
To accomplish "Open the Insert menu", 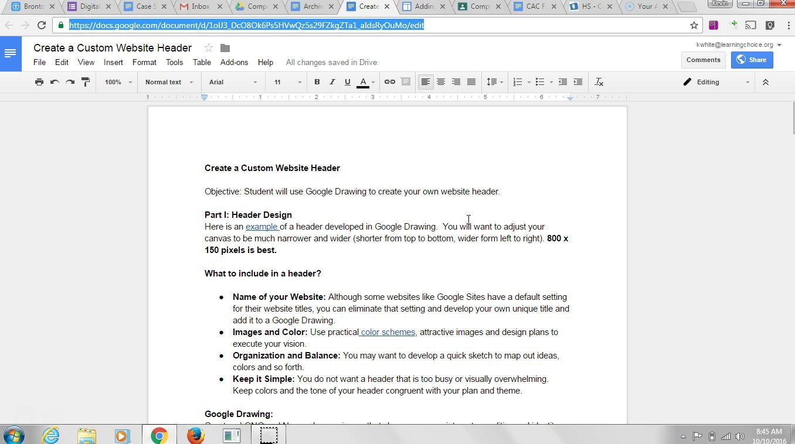I will pos(113,62).
